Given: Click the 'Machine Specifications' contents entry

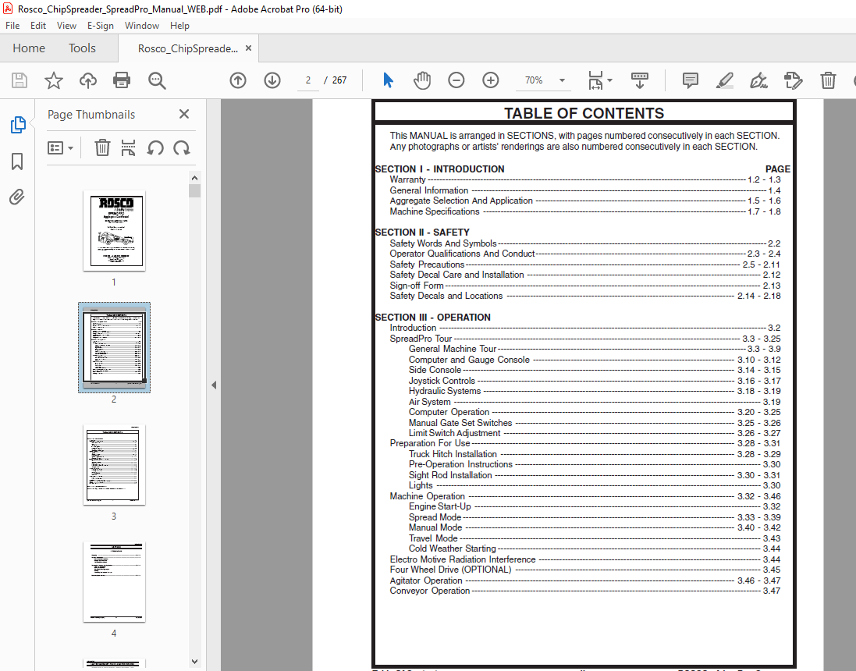Looking at the screenshot, I should pyautogui.click(x=435, y=211).
